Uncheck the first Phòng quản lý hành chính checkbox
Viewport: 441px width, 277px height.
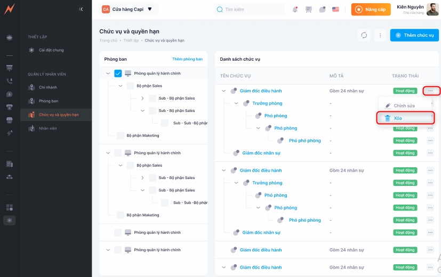click(x=118, y=74)
